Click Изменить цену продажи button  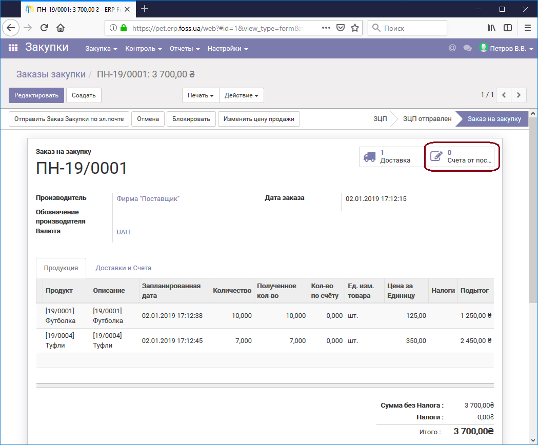coord(259,119)
